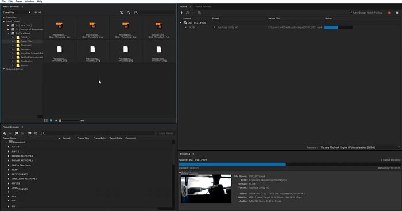This screenshot has width=402, height=211.
Task: Click the zoom in thumbnails icon
Action: [x=82, y=120]
